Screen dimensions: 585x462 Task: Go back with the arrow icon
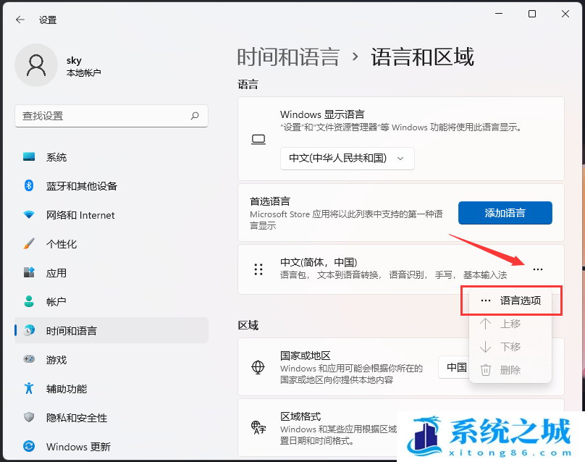pyautogui.click(x=20, y=20)
